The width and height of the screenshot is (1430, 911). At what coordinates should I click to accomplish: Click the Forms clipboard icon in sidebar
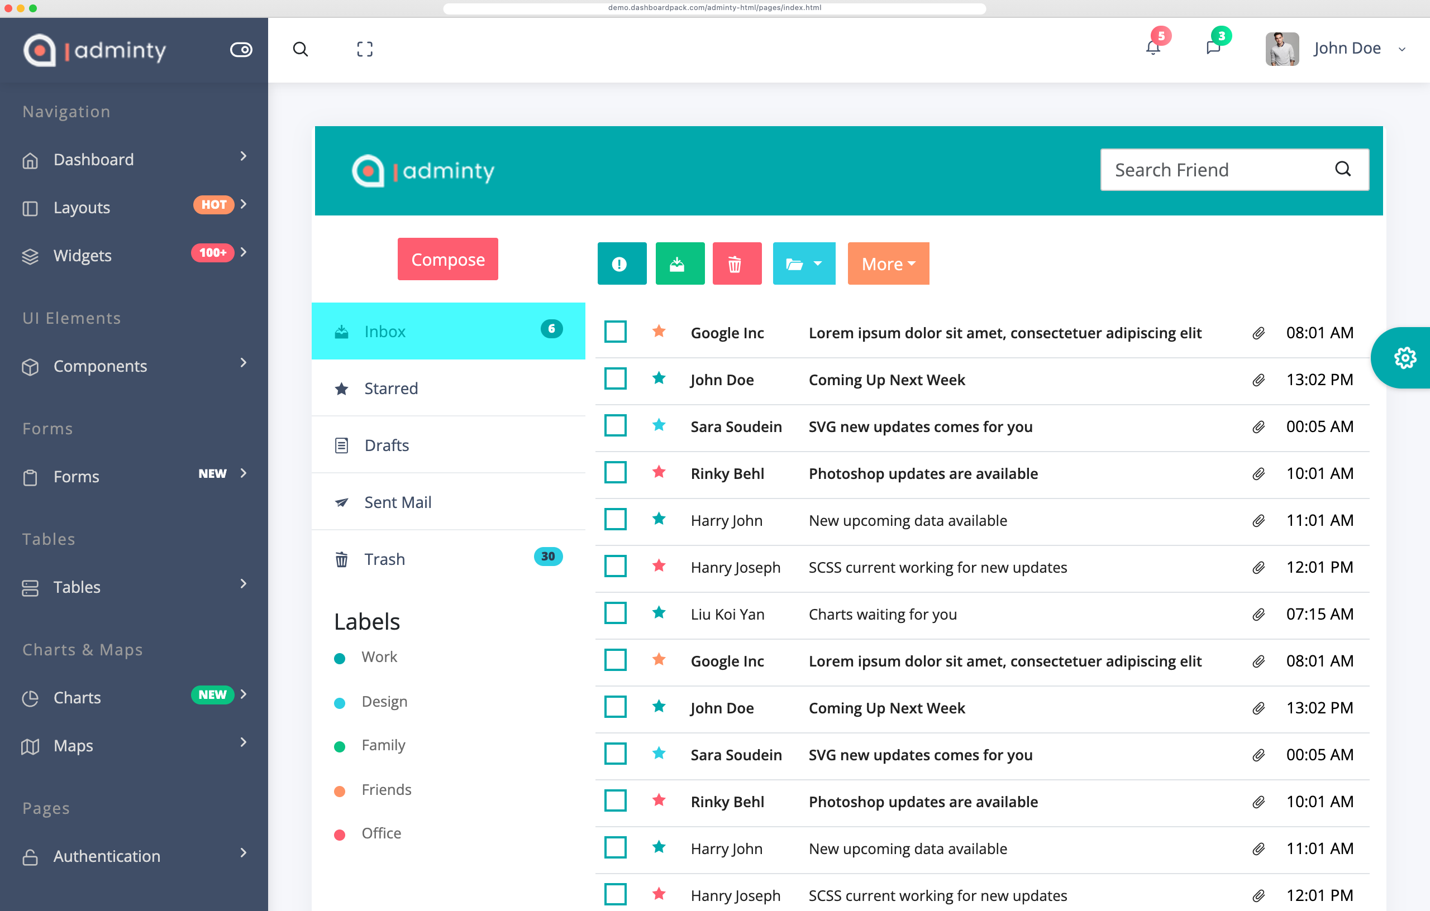(x=30, y=477)
